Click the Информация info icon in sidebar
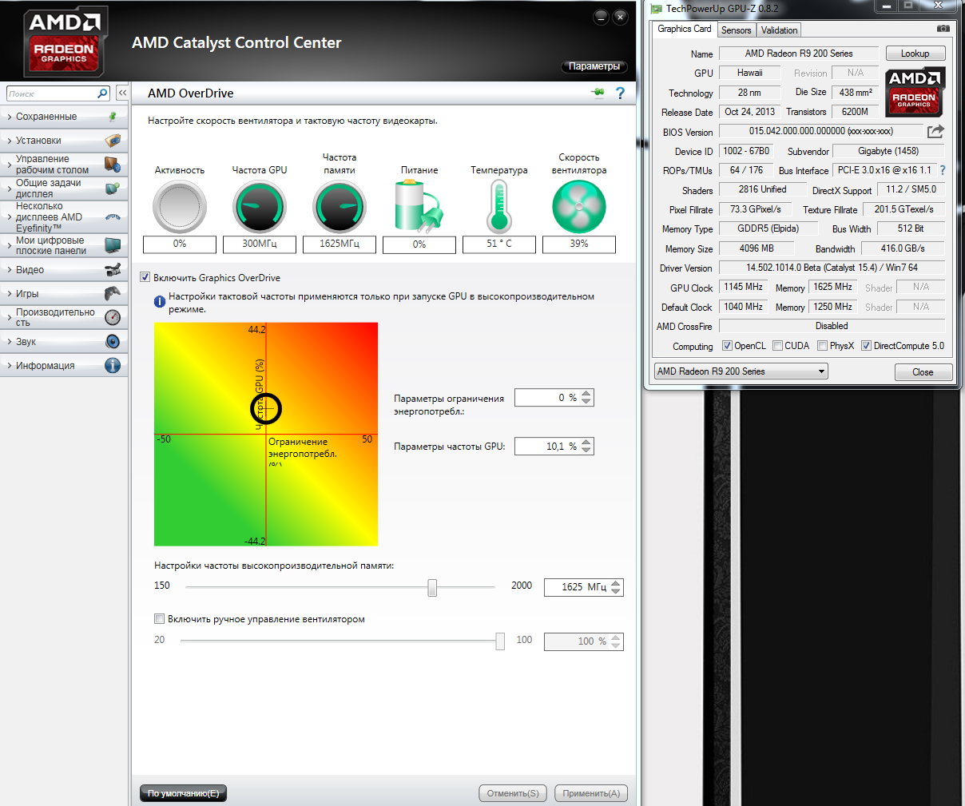 pos(113,365)
